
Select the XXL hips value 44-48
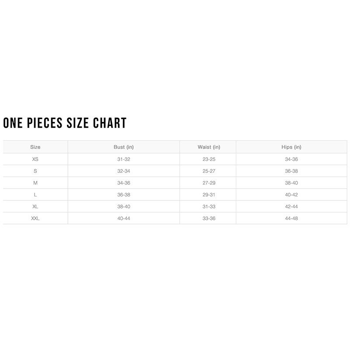click(291, 218)
